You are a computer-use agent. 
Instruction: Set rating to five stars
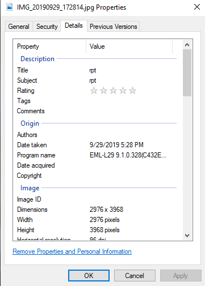click(132, 91)
